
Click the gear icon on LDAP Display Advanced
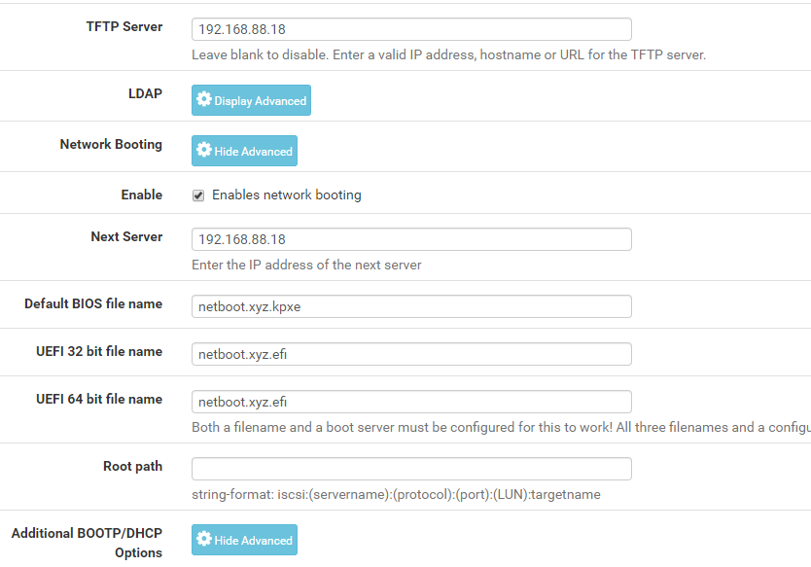203,99
